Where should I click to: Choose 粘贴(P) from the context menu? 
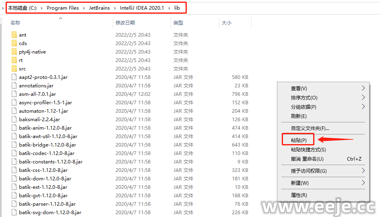point(299,140)
